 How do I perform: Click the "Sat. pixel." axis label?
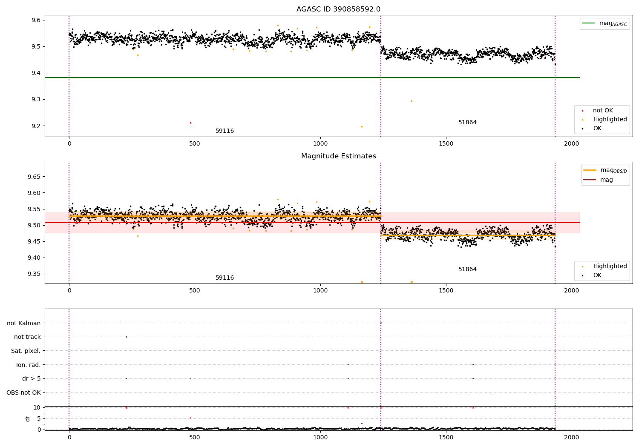26,351
